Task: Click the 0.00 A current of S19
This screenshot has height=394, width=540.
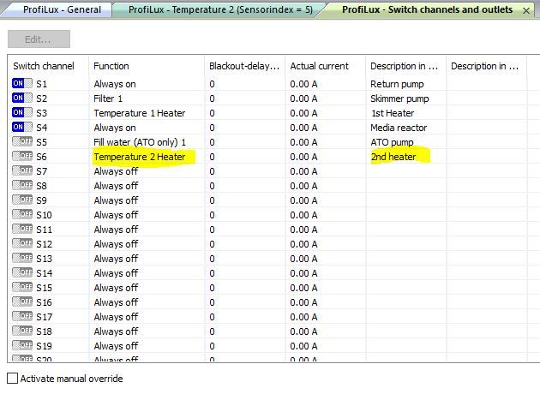Action: [x=303, y=346]
